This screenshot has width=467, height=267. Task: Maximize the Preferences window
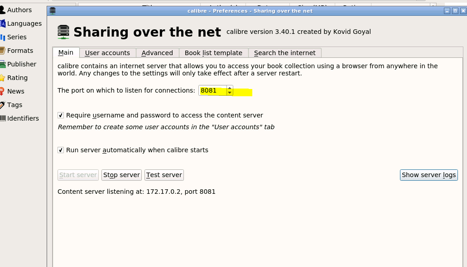[x=455, y=11]
